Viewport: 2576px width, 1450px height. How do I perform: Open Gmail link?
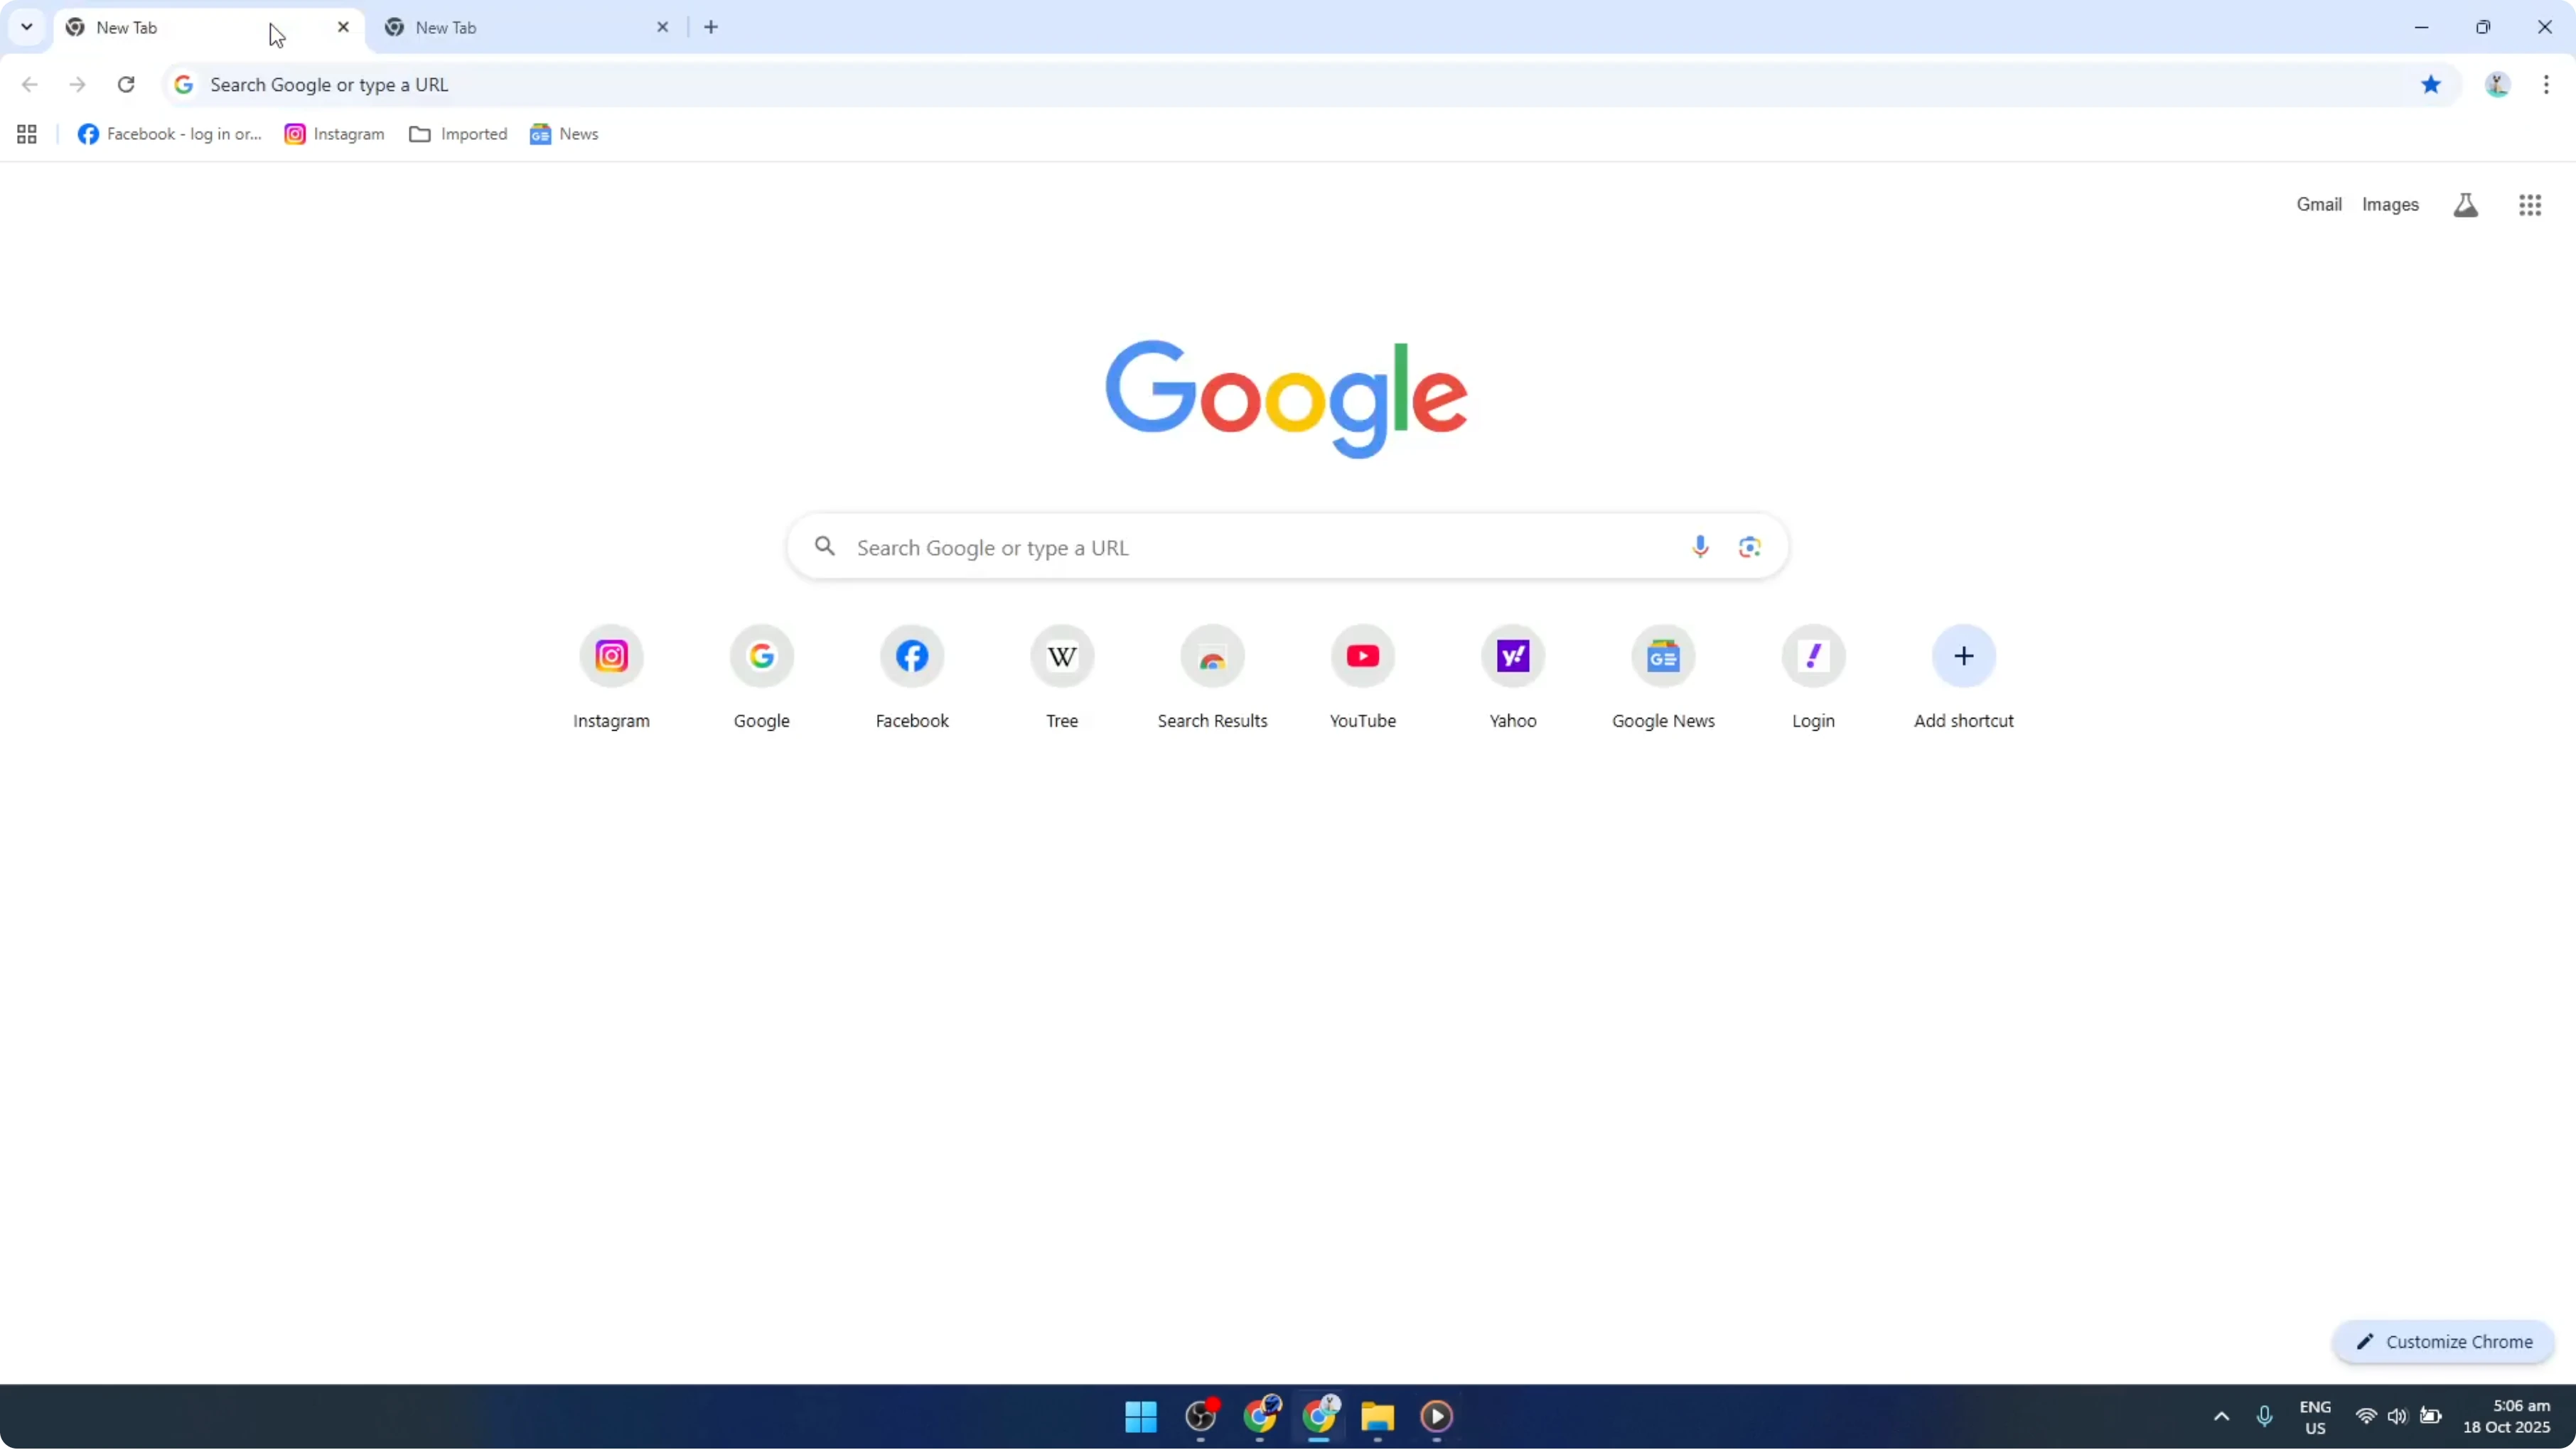tap(2318, 204)
